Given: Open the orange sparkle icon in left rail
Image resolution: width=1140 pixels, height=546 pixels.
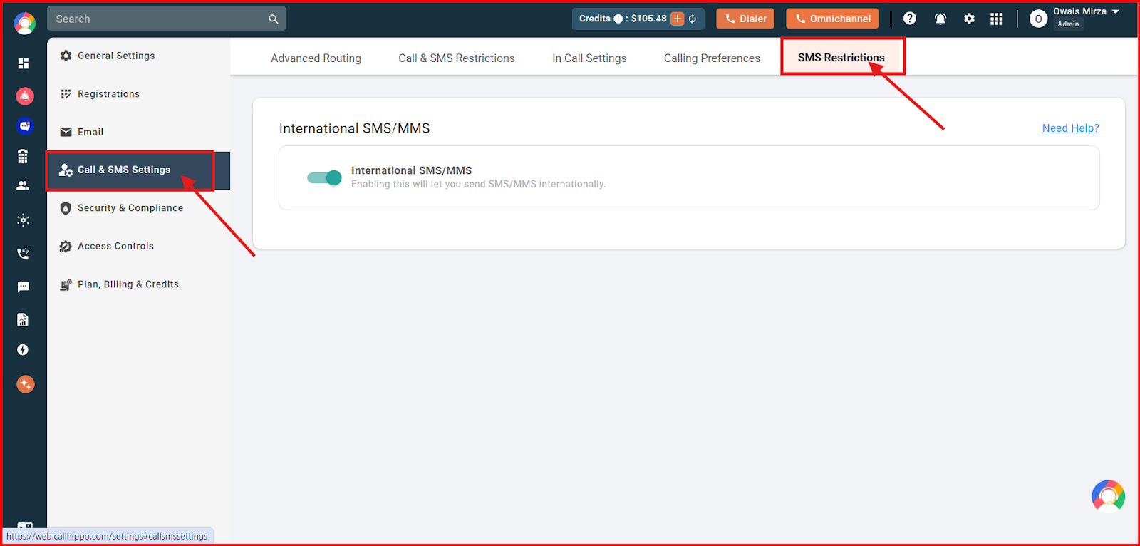Looking at the screenshot, I should (x=25, y=384).
